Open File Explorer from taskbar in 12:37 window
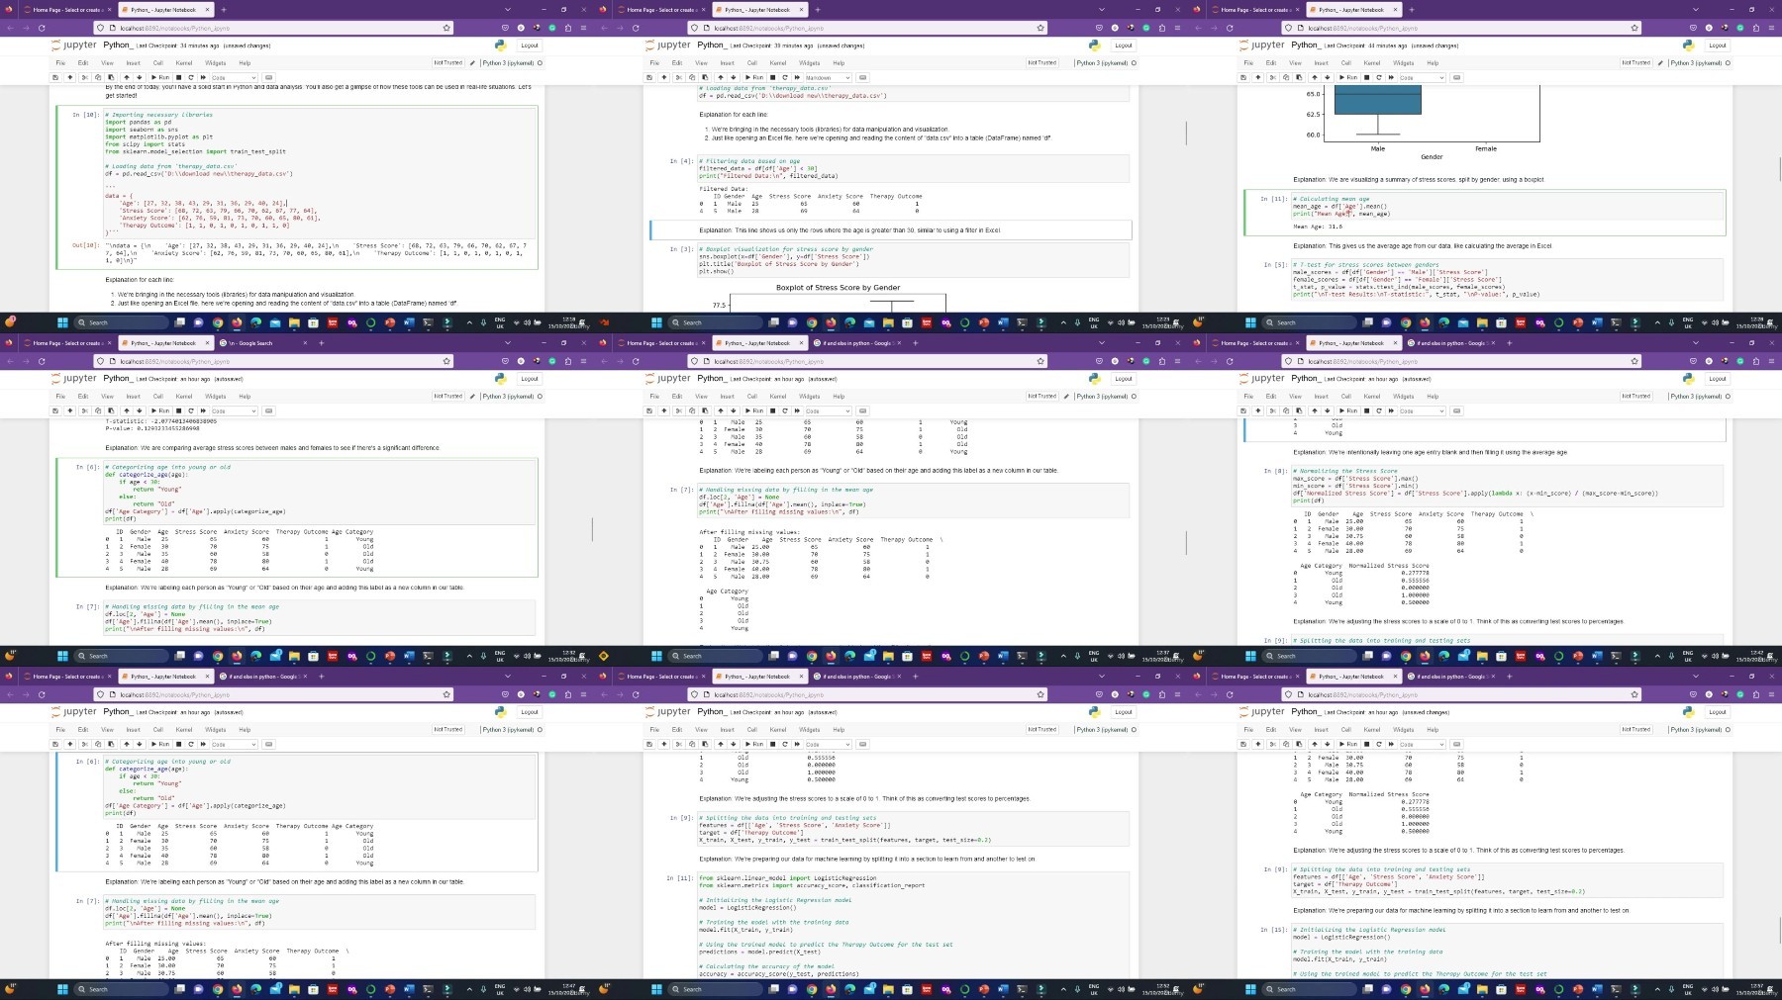Viewport: 1782px width, 1000px height. (888, 656)
